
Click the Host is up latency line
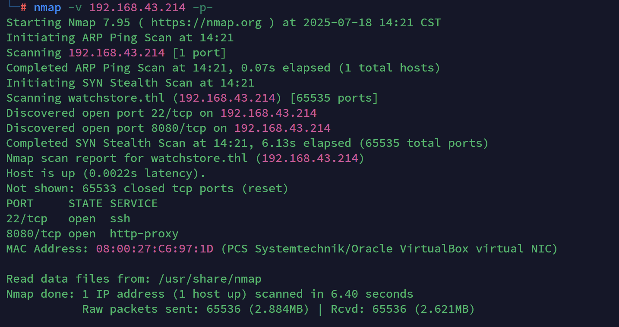click(x=106, y=173)
